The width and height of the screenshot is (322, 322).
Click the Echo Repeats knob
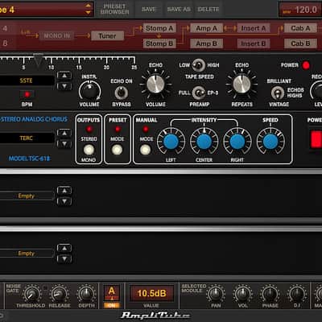[242, 85]
